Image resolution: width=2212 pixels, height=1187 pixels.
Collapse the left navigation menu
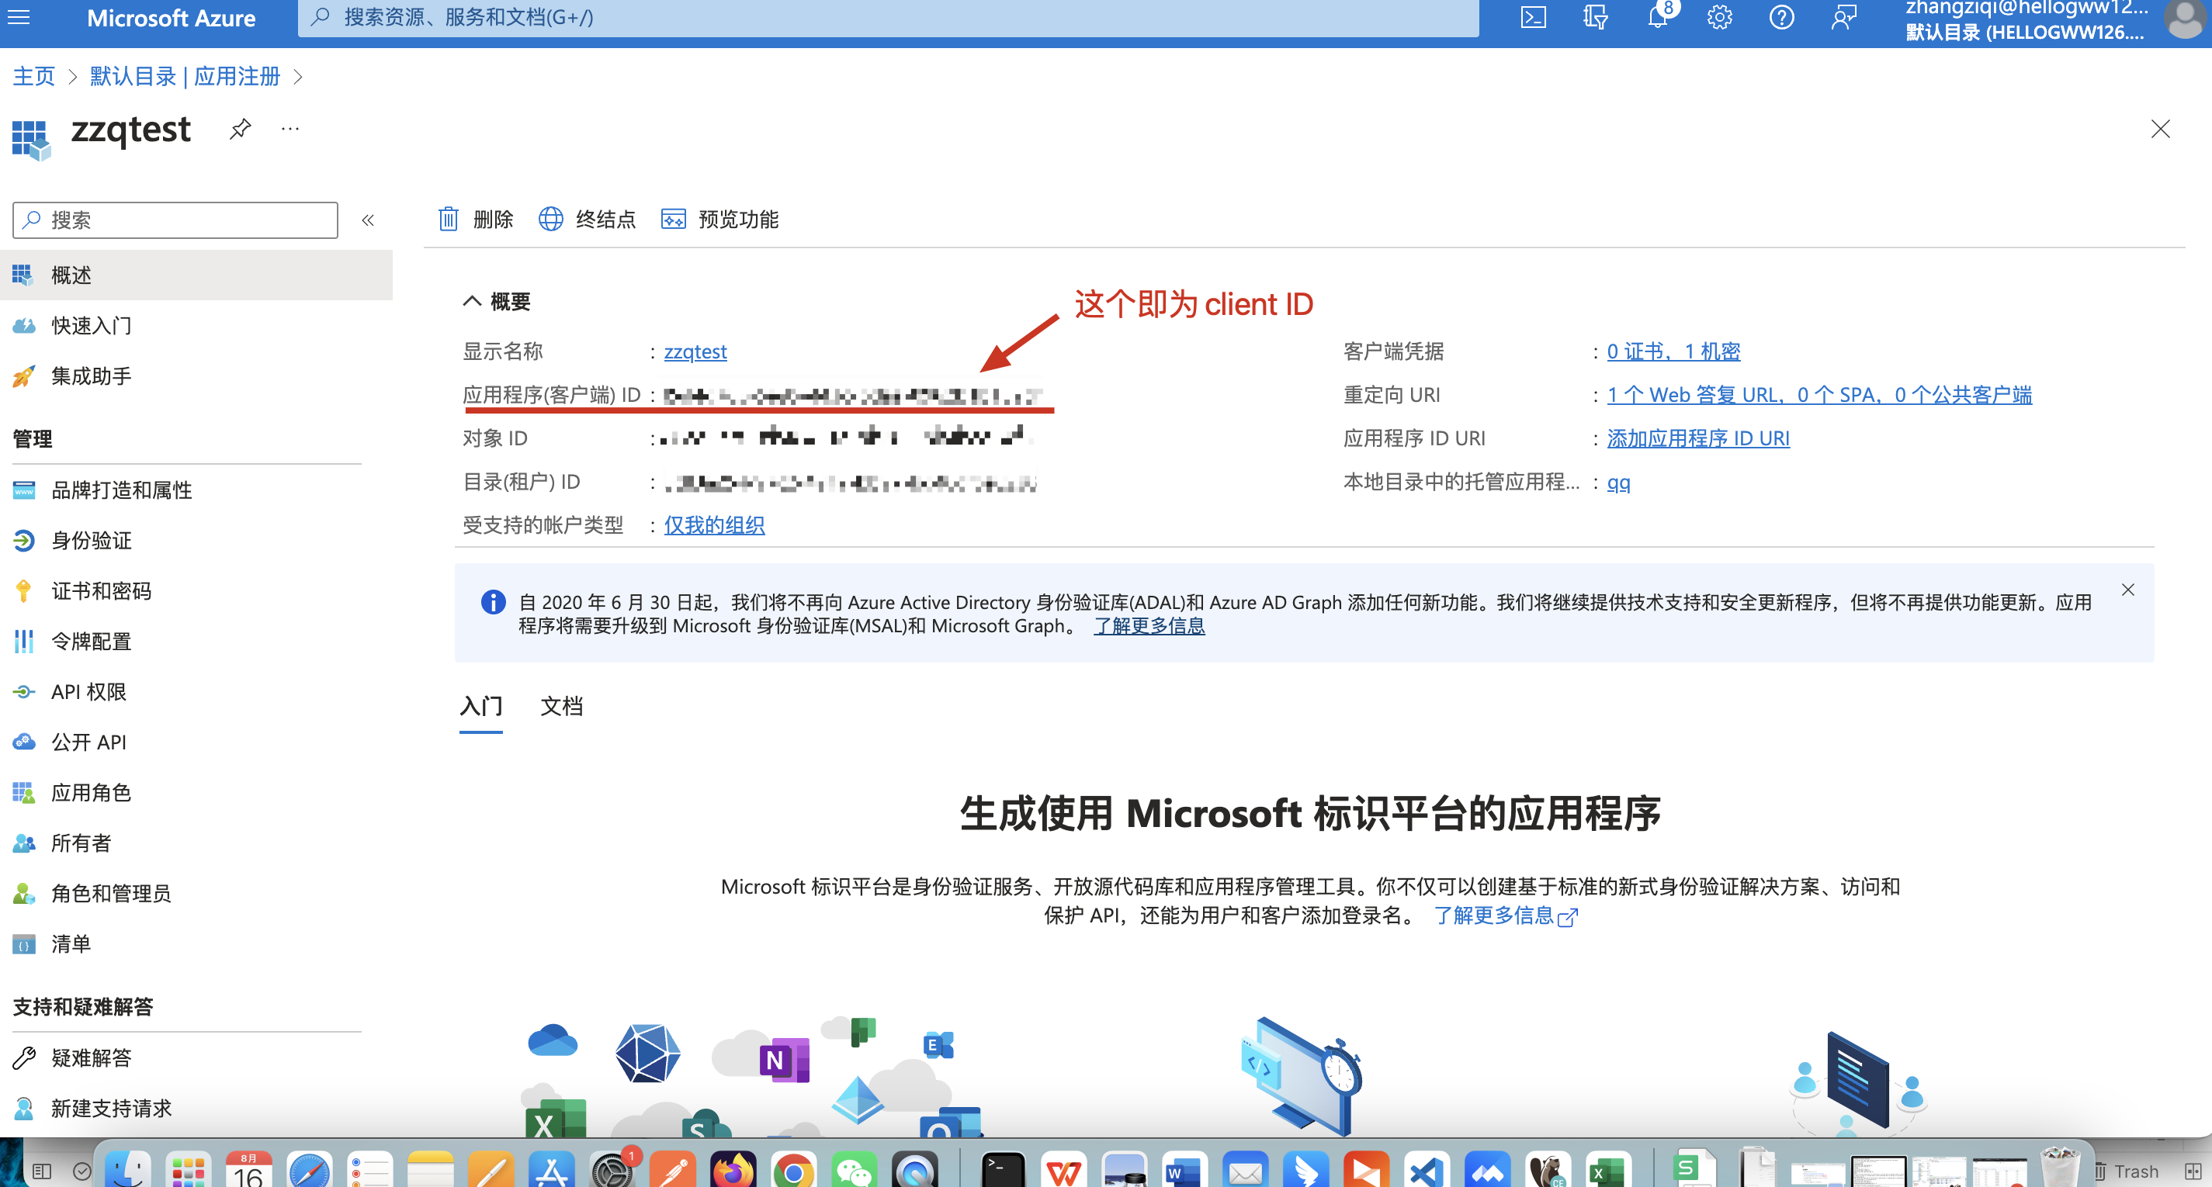[368, 220]
